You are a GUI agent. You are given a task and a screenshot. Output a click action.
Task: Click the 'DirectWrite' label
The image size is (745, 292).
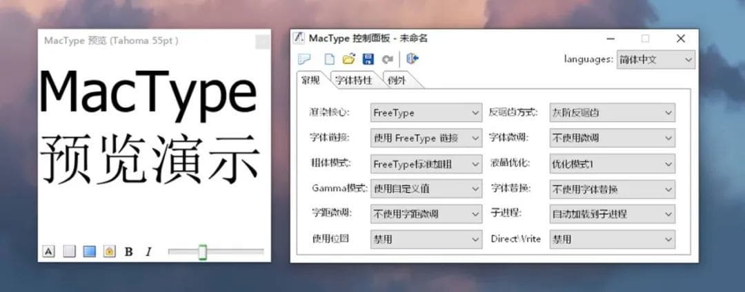(515, 239)
